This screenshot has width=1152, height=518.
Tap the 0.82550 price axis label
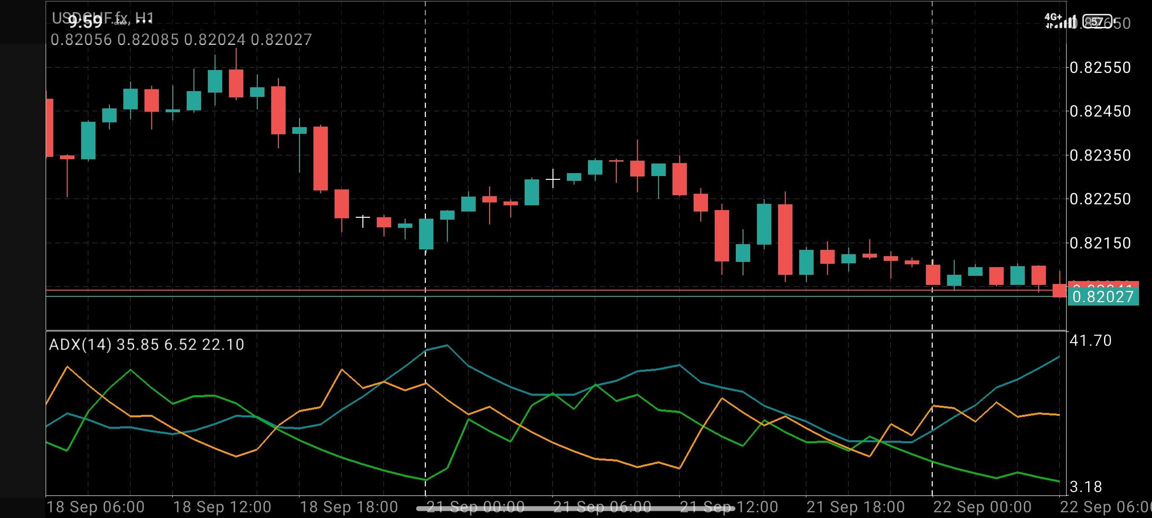1100,68
